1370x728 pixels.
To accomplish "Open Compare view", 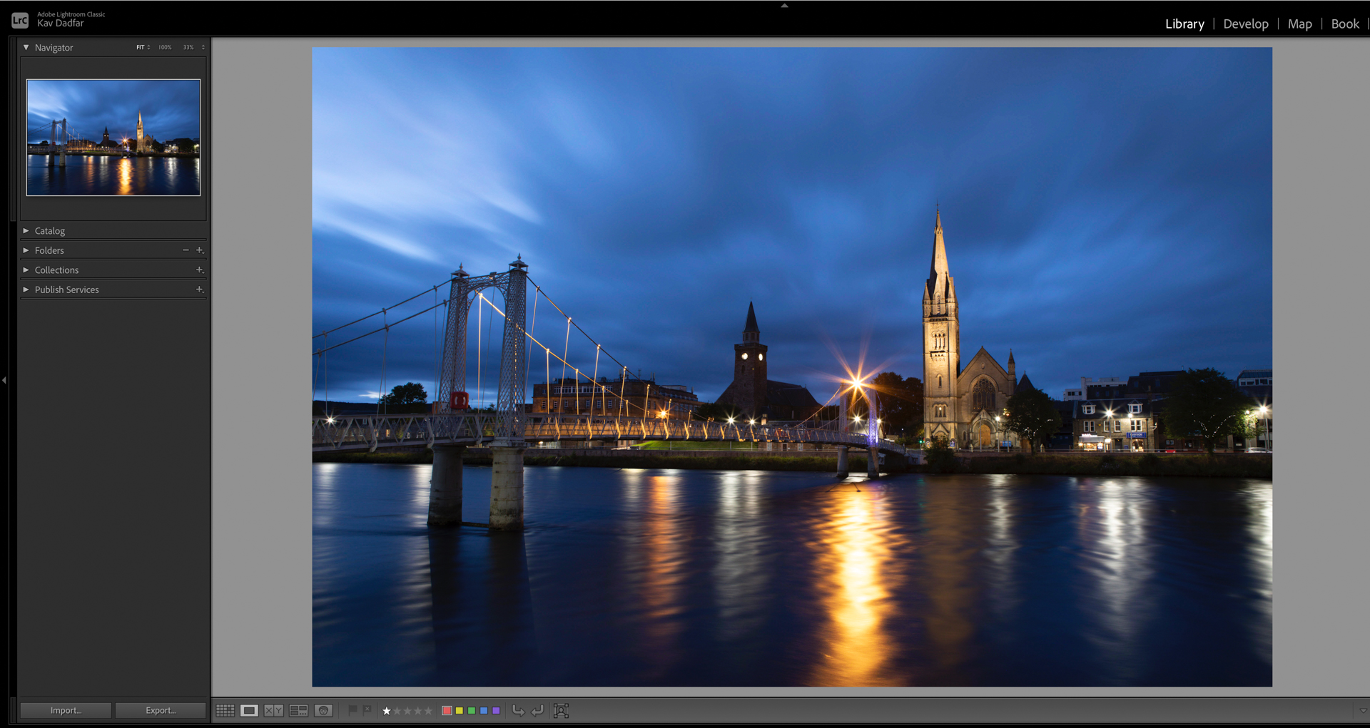I will coord(273,710).
